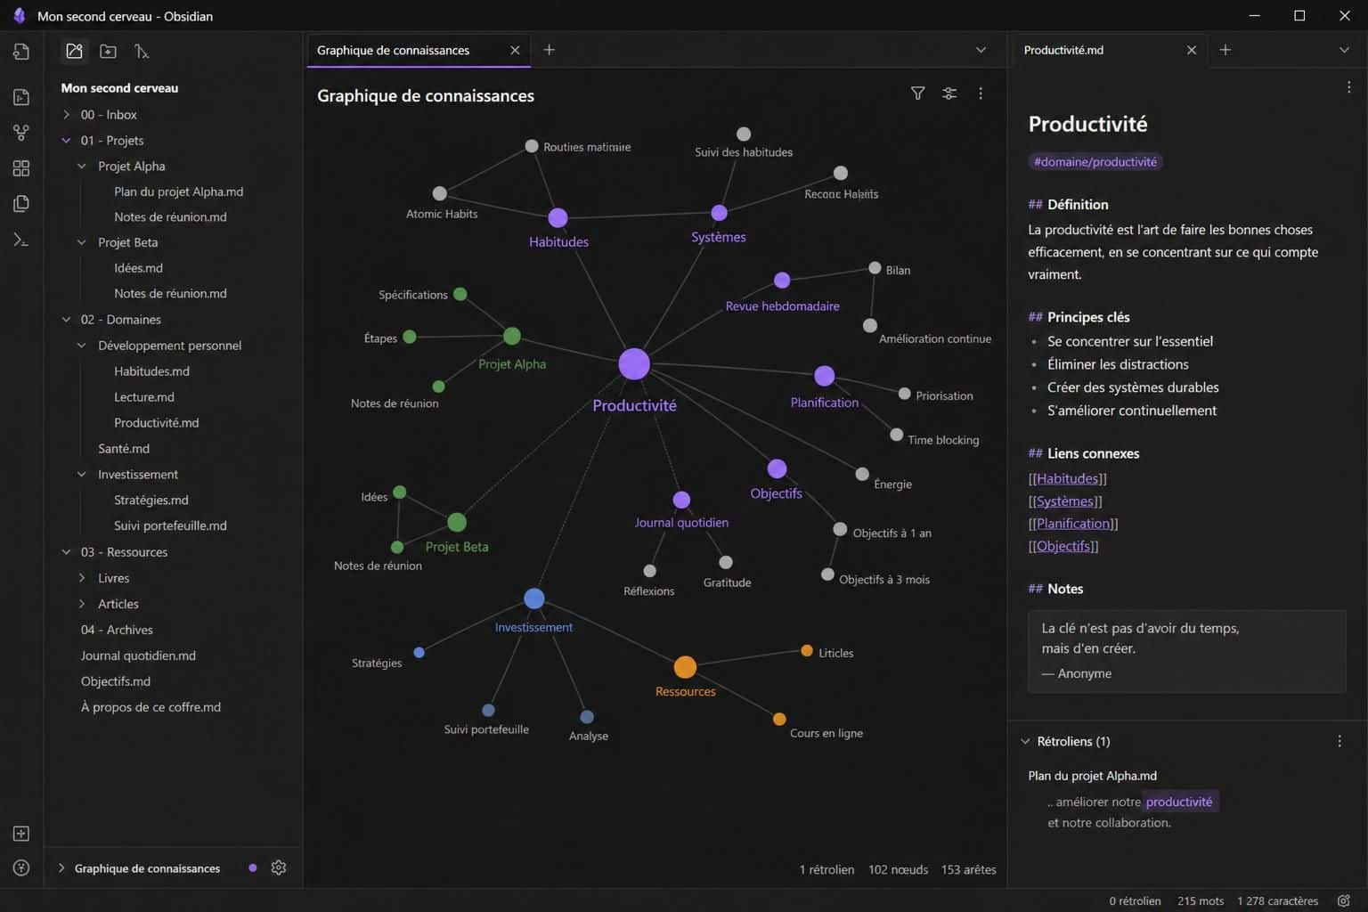Expand the bottom Graphique de connaissances item

(61, 867)
